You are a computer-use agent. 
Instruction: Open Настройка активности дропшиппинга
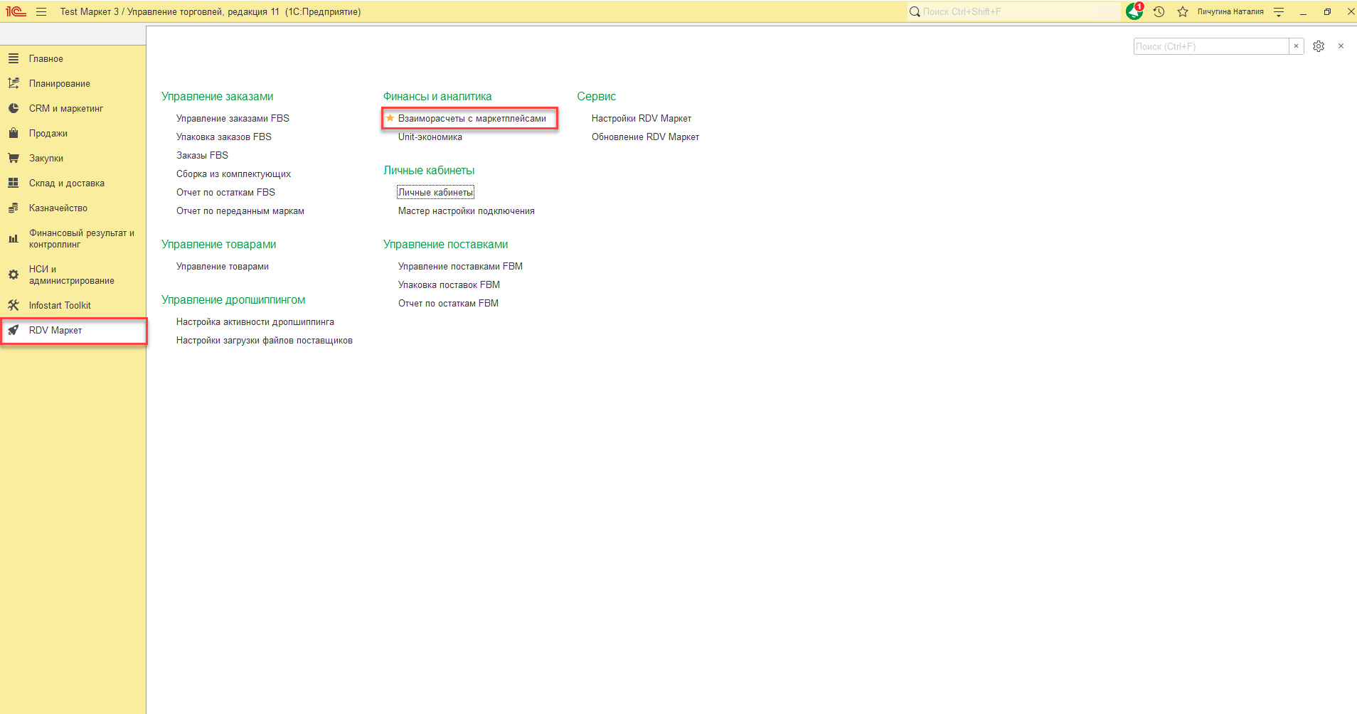255,321
